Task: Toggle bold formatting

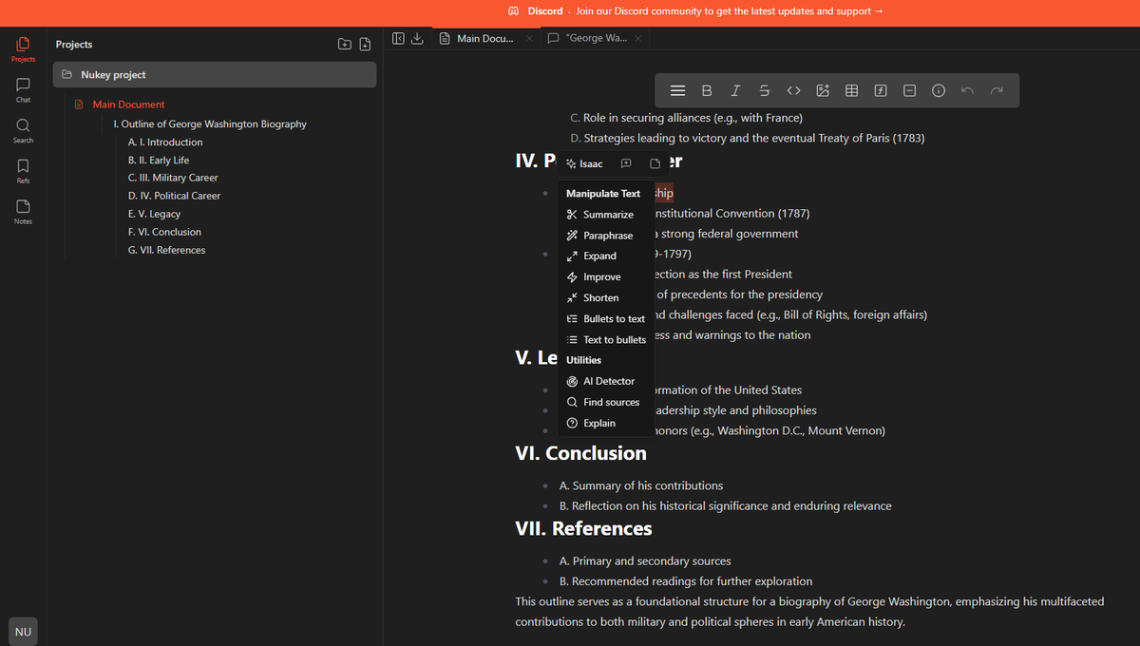Action: (707, 90)
